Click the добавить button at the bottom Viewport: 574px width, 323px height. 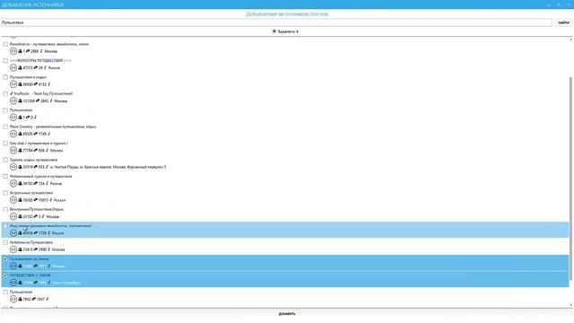coord(287,313)
